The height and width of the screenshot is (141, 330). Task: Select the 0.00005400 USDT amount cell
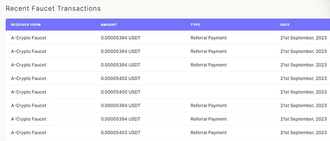120,92
